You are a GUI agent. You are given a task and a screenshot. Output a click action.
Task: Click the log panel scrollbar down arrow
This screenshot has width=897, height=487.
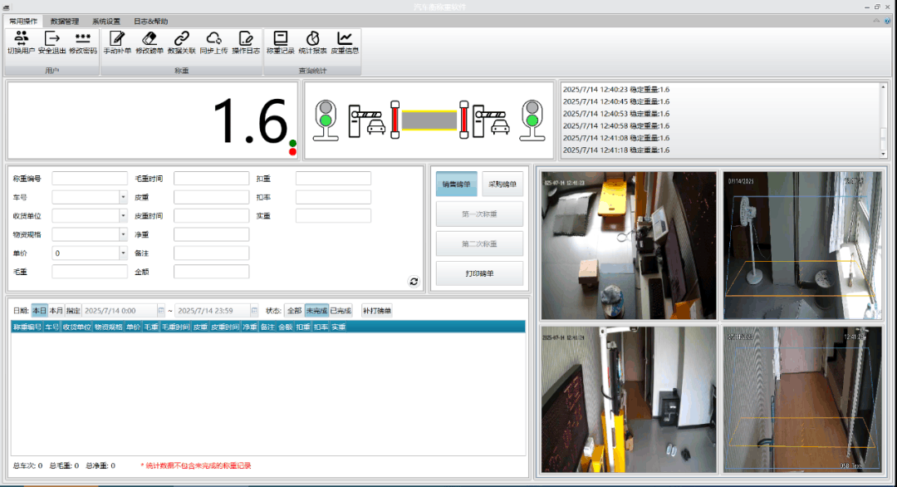(883, 154)
